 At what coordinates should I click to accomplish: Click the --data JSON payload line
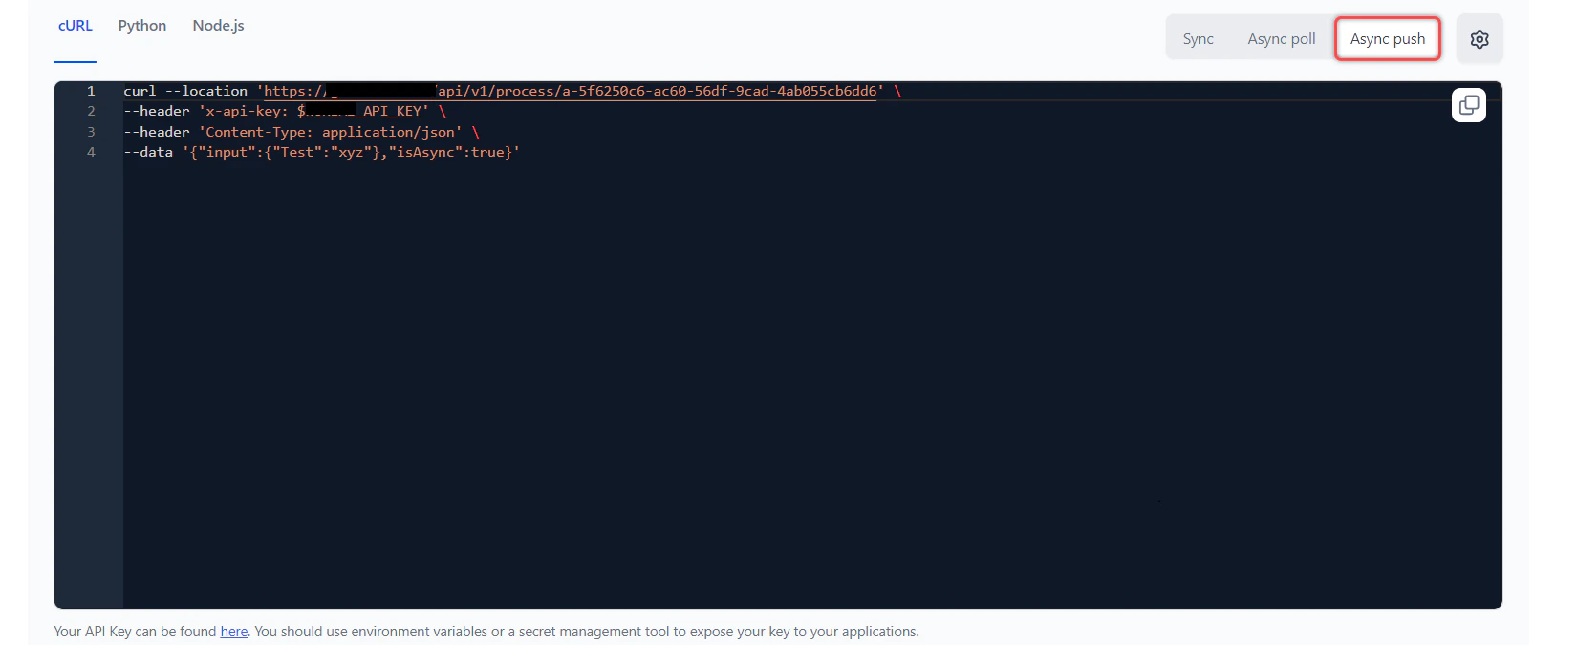coord(322,152)
